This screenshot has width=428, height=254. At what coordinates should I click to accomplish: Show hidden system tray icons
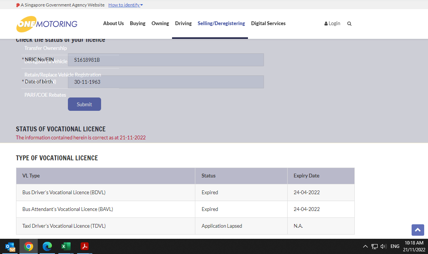pos(365,246)
